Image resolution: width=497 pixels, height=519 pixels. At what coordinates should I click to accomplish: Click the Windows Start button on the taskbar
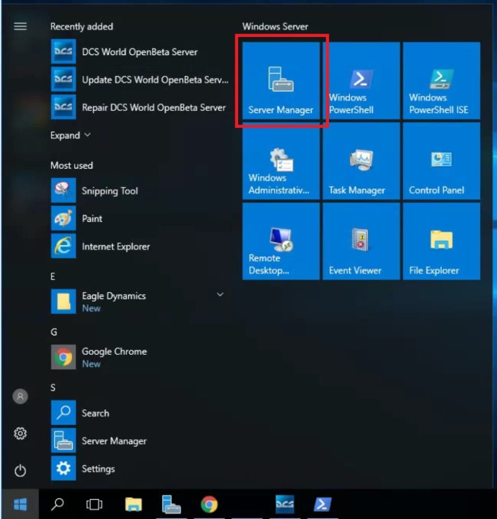click(x=20, y=504)
